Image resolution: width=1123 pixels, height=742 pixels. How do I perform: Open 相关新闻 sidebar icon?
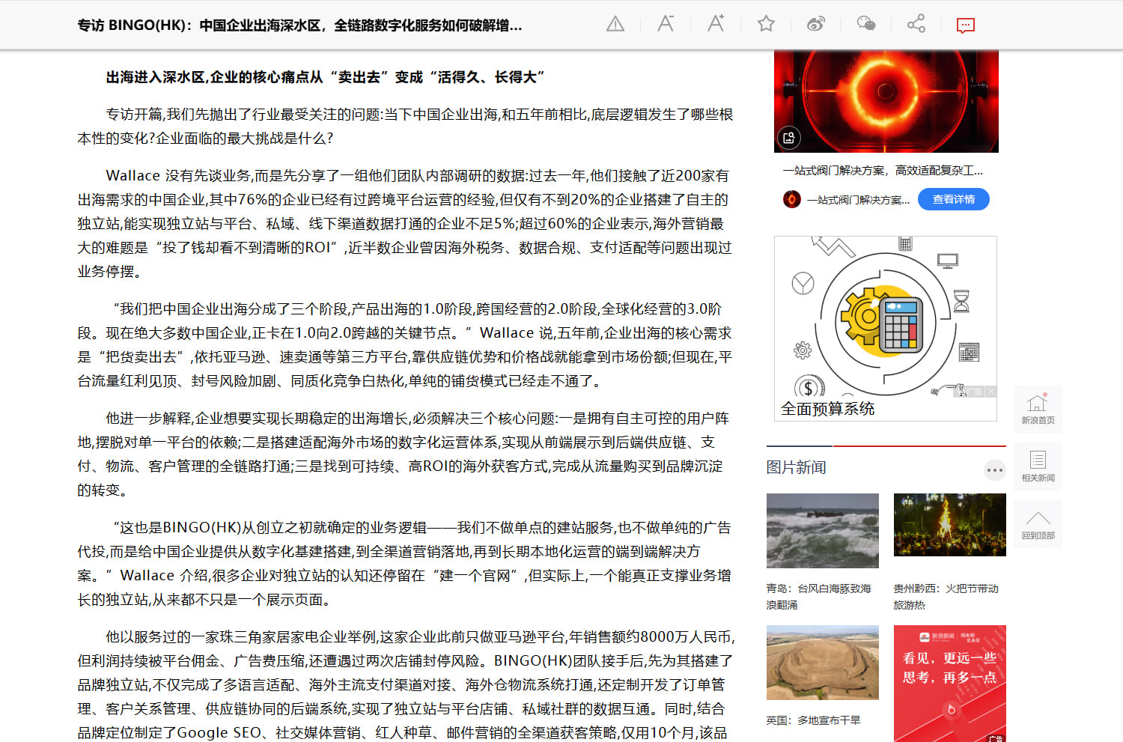pos(1038,466)
